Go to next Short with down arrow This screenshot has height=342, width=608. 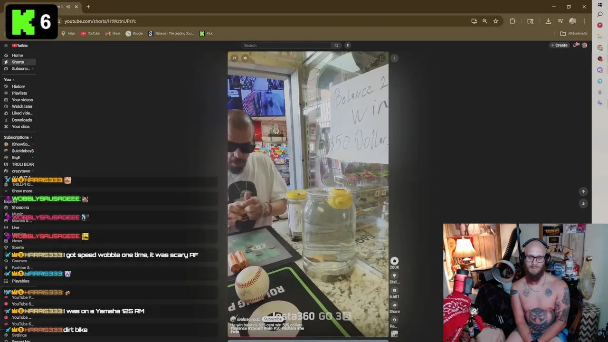pyautogui.click(x=583, y=203)
